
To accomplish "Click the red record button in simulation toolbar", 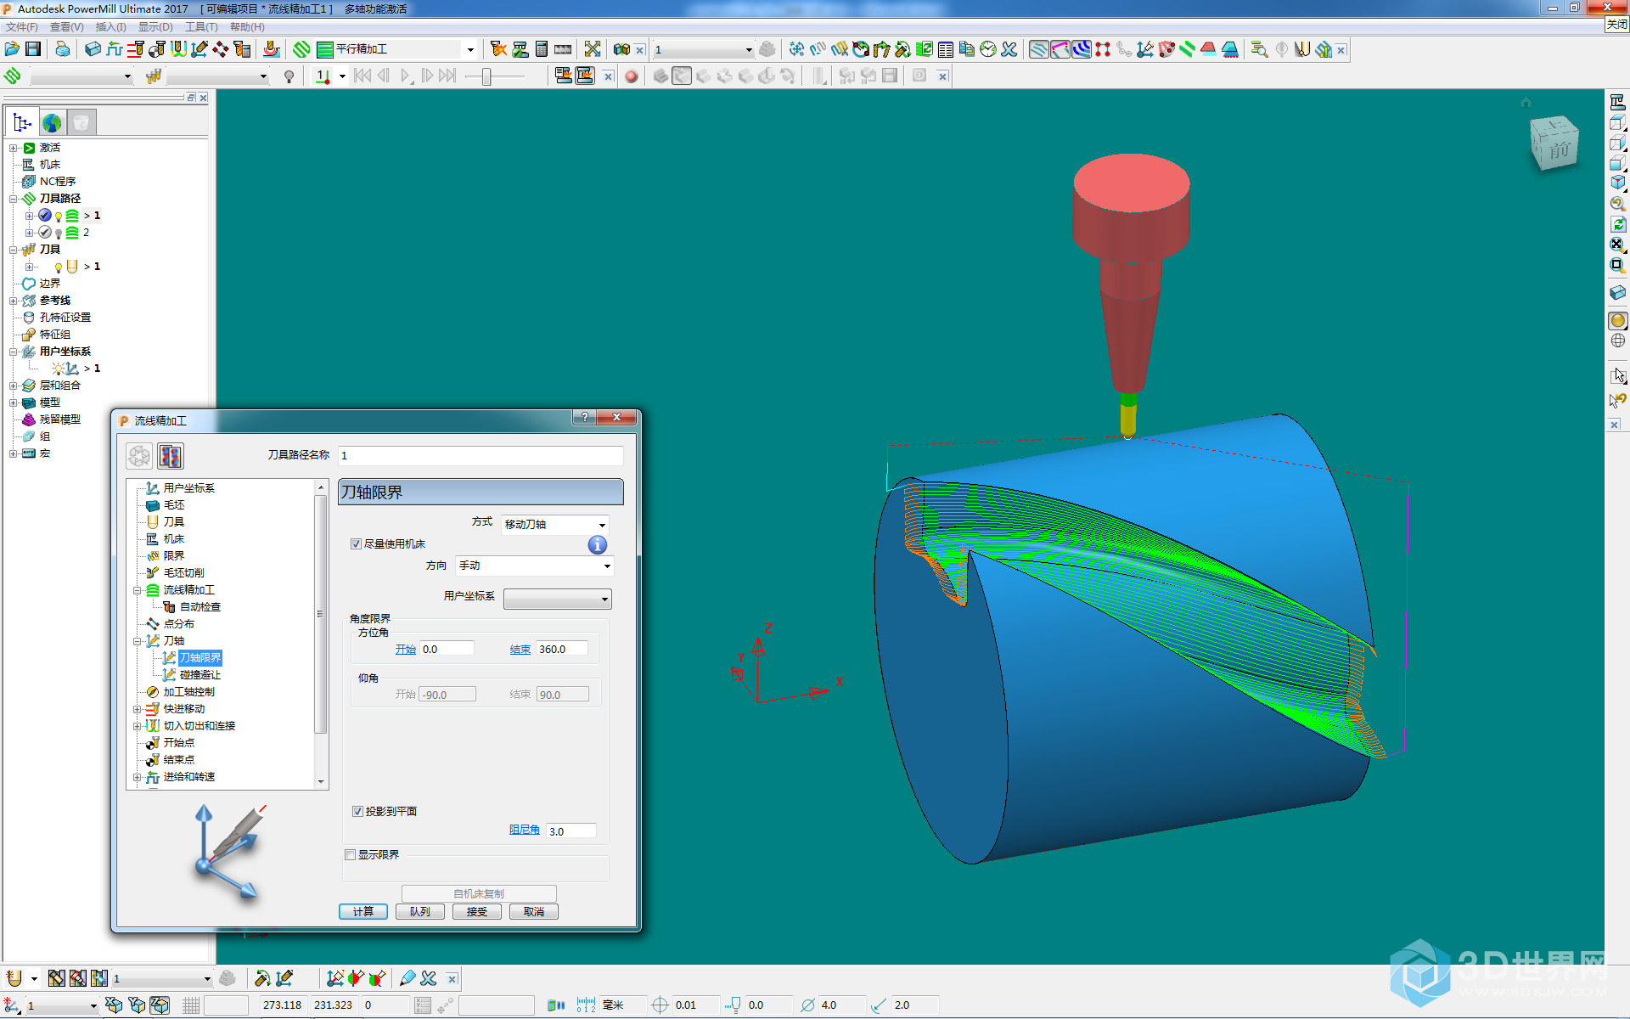I will (631, 76).
